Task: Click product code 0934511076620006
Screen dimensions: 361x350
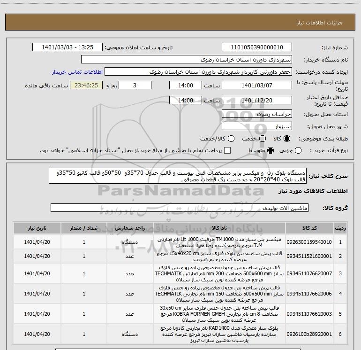Action: pos(309,294)
